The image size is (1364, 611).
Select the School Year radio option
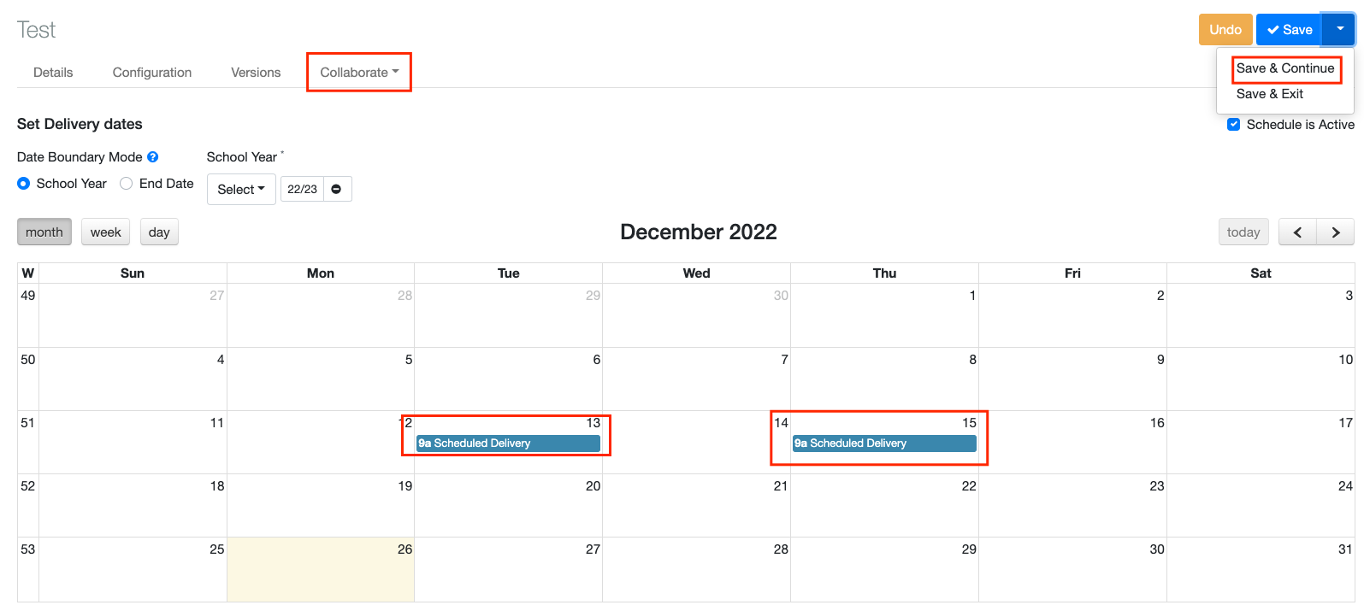24,184
